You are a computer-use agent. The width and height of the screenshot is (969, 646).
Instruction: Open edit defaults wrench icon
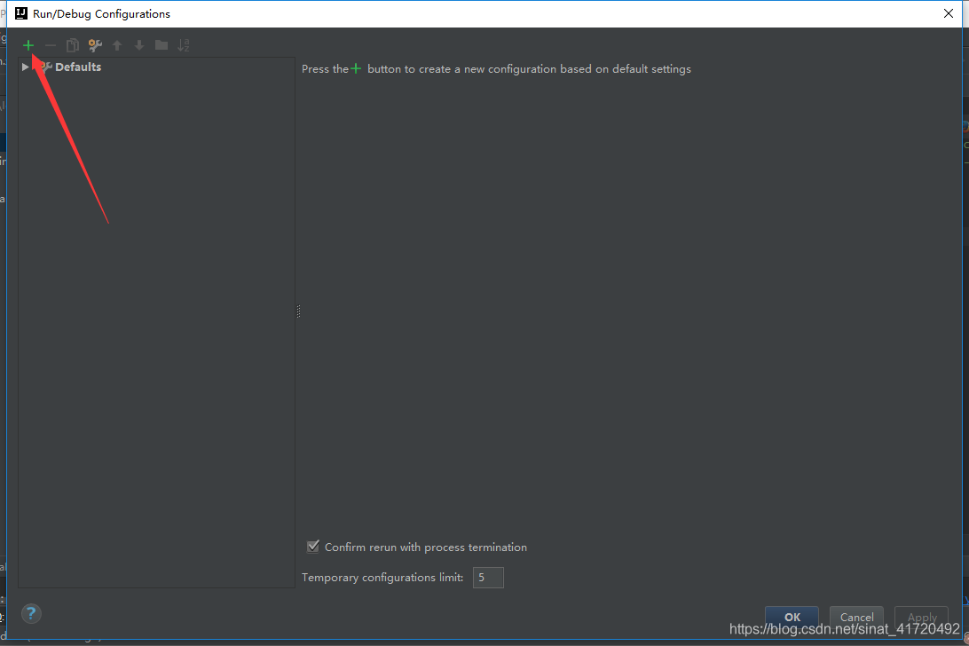pyautogui.click(x=95, y=45)
